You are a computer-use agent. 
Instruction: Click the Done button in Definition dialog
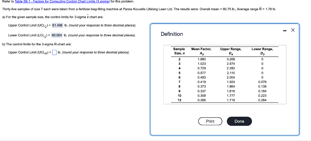239,121
